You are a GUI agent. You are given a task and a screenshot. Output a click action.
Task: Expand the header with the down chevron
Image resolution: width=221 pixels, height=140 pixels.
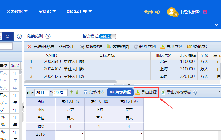click(217, 25)
